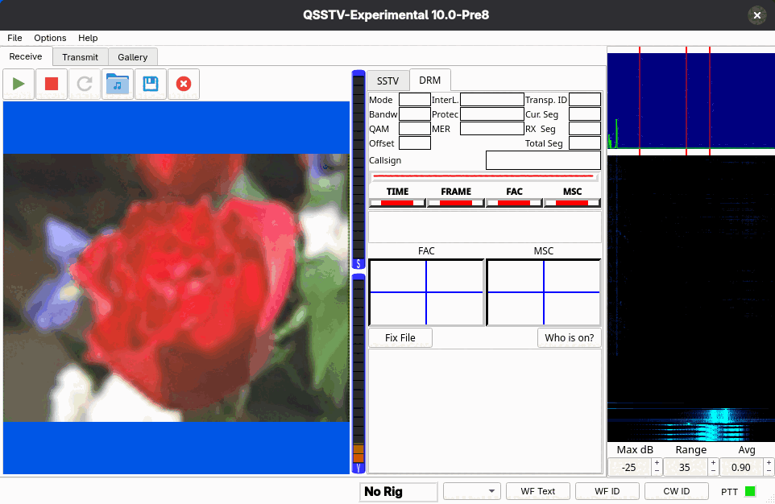Click the FAC constellation plot

[426, 292]
